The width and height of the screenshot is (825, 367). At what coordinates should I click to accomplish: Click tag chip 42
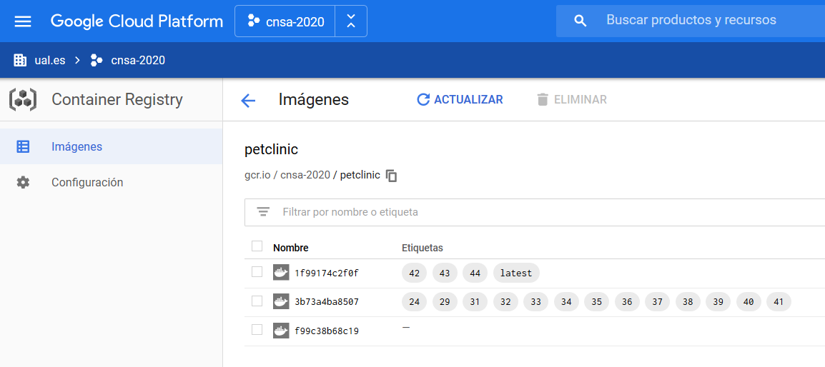[x=414, y=273]
